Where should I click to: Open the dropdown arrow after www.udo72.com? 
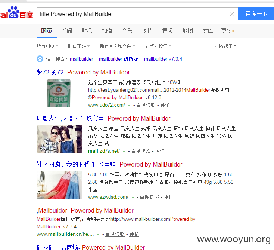pyautogui.click(x=129, y=105)
